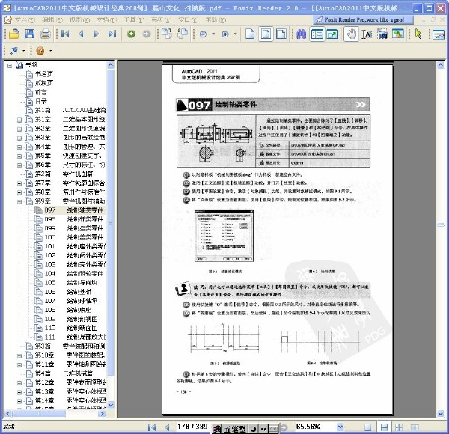Open the zoom out dropdown arrow
The image size is (449, 434).
213,34
